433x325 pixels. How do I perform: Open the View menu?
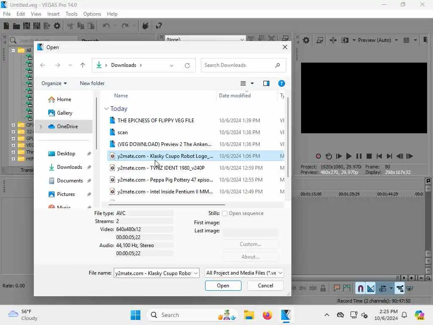(x=36, y=14)
